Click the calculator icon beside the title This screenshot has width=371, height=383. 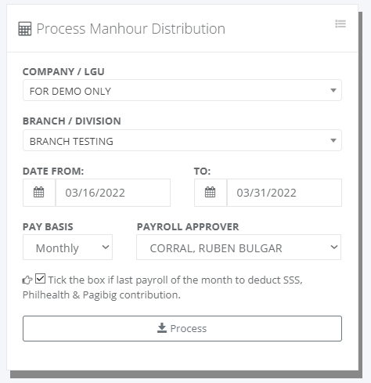25,29
